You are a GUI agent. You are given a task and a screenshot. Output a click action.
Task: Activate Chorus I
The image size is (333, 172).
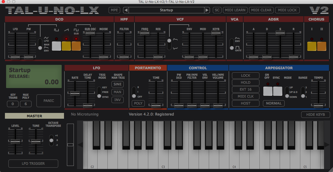click(312, 46)
